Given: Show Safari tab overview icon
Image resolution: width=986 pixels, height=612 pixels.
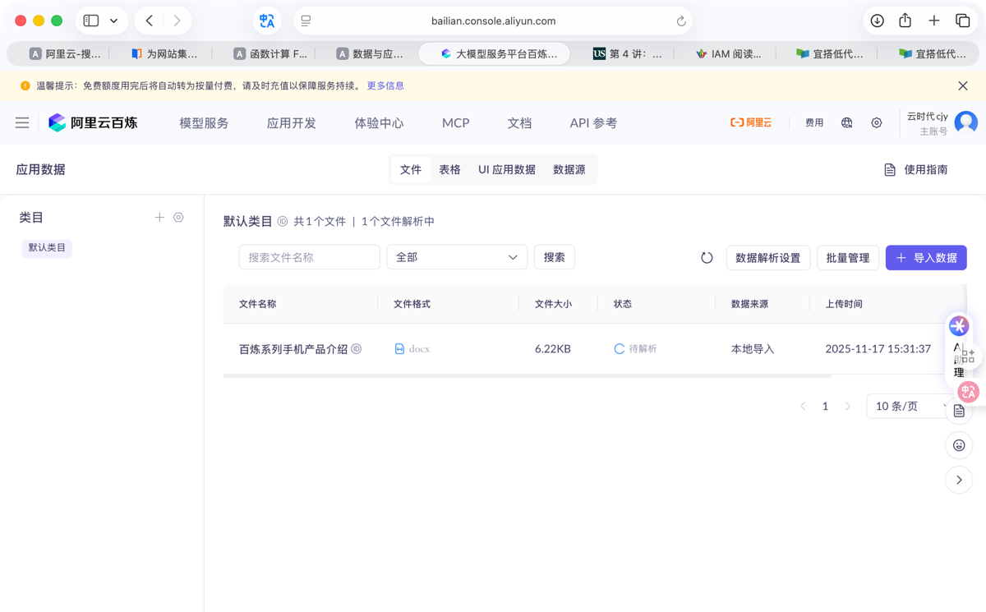Looking at the screenshot, I should point(963,21).
